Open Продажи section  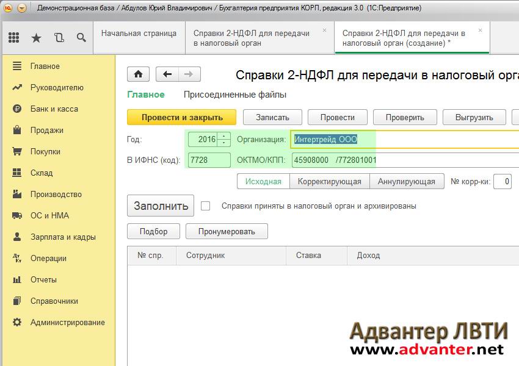46,131
